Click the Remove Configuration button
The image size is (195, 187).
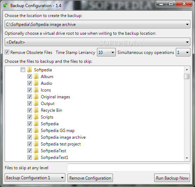pos(90,178)
